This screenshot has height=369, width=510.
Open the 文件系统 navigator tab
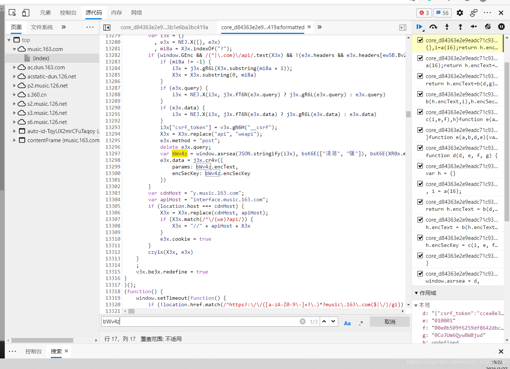click(42, 27)
